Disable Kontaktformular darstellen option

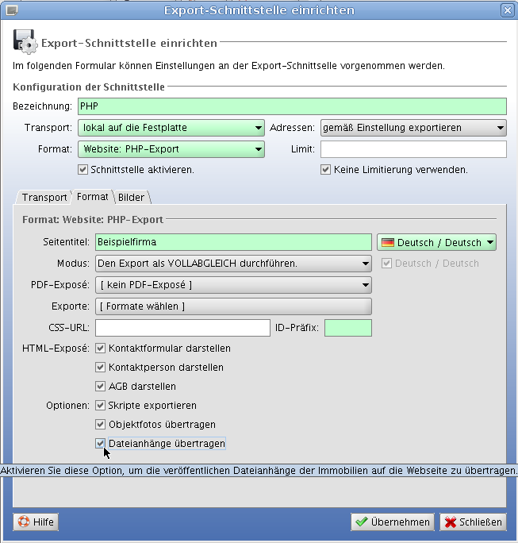(x=101, y=348)
